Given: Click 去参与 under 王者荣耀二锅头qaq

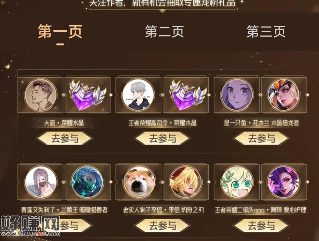Looking at the screenshot, I should (261, 226).
